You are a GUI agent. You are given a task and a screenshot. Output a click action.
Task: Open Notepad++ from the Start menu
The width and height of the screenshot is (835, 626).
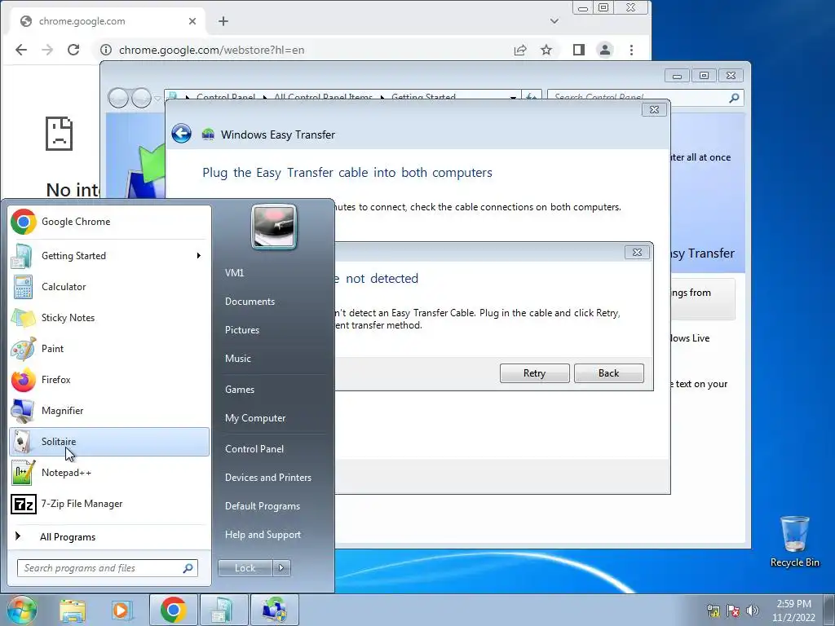pos(109,473)
